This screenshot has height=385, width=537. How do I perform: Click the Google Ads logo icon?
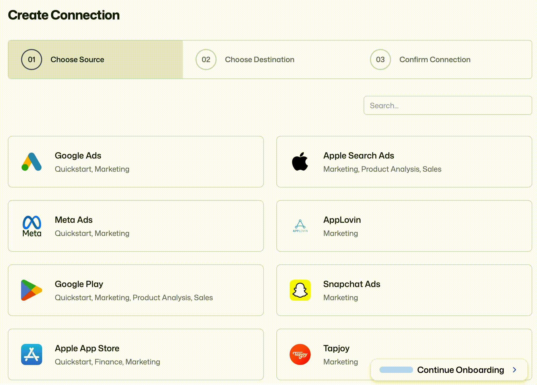pyautogui.click(x=32, y=162)
